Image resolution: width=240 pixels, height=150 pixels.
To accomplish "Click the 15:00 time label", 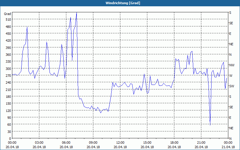I will point(147,143).
